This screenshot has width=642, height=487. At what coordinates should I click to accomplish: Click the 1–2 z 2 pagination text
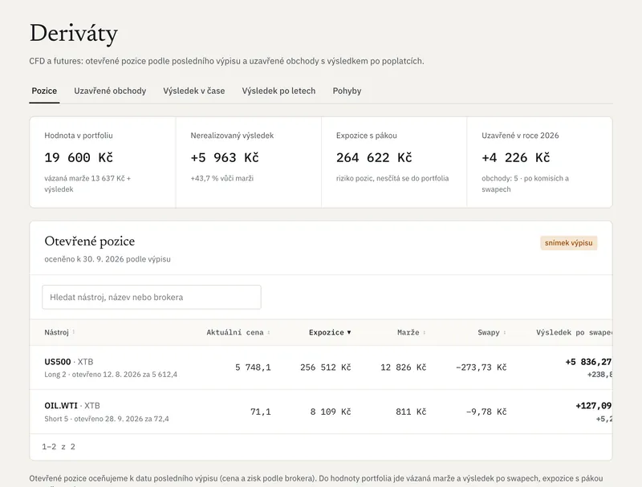tap(59, 447)
